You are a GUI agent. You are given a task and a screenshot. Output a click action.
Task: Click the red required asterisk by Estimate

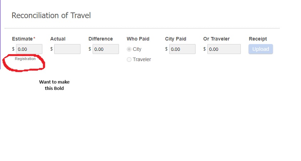[x=35, y=38]
